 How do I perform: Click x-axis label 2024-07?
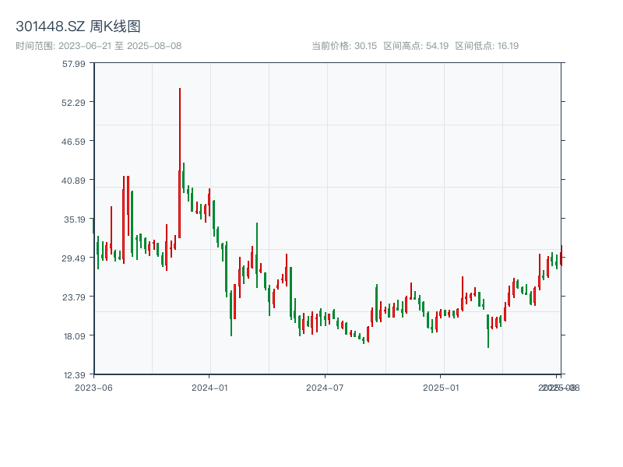(325, 388)
